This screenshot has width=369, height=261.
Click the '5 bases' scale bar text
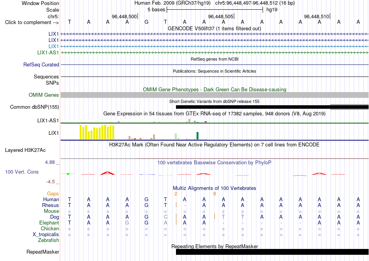coord(156,10)
